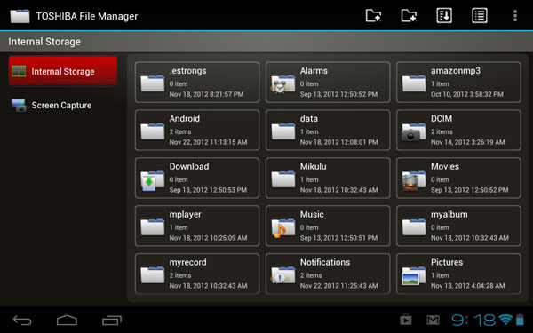Open the Play Store notification icon

(406, 320)
